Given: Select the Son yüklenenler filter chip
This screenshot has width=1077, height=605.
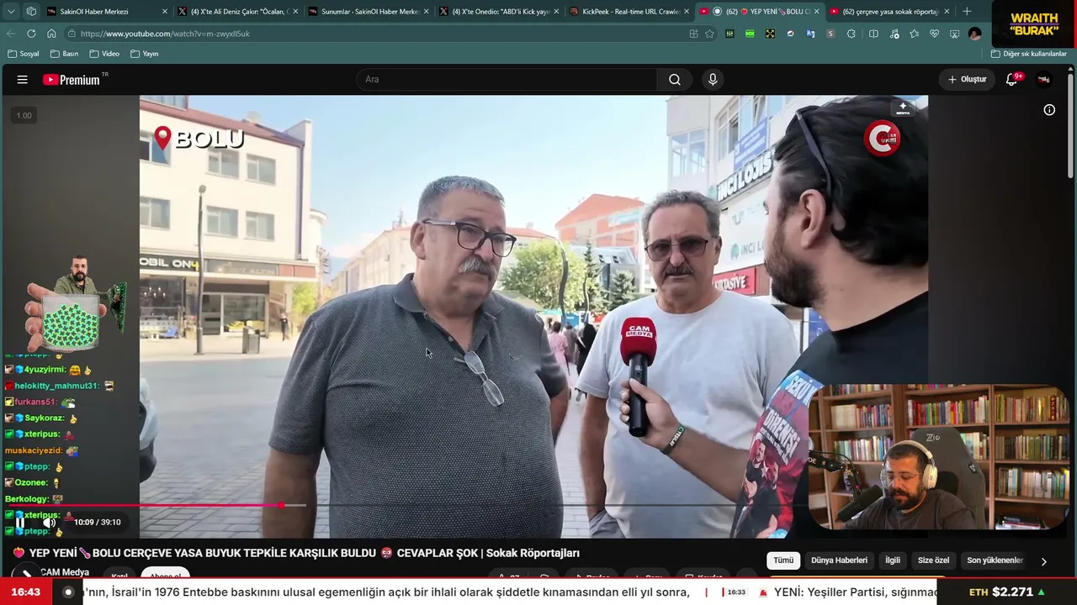Looking at the screenshot, I should [995, 560].
